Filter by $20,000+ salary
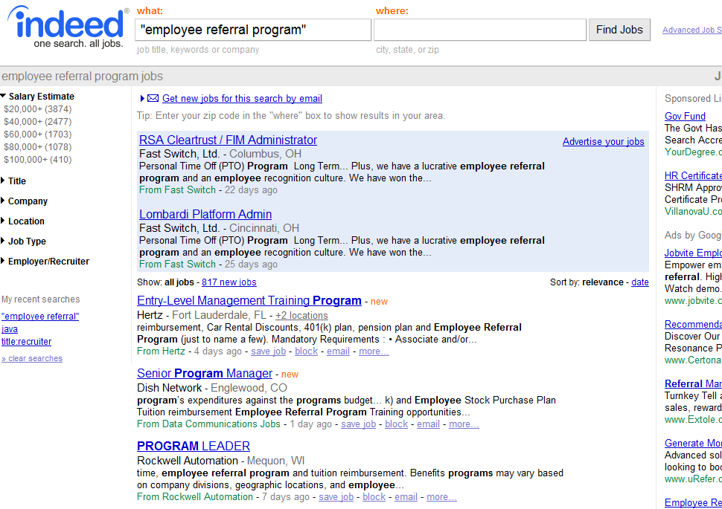The image size is (722, 509). [x=38, y=109]
